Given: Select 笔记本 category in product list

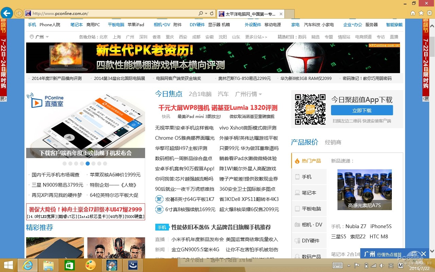Looking at the screenshot, I should click(x=309, y=193).
